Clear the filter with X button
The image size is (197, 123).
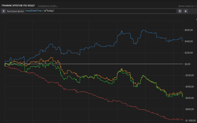click(x=185, y=11)
